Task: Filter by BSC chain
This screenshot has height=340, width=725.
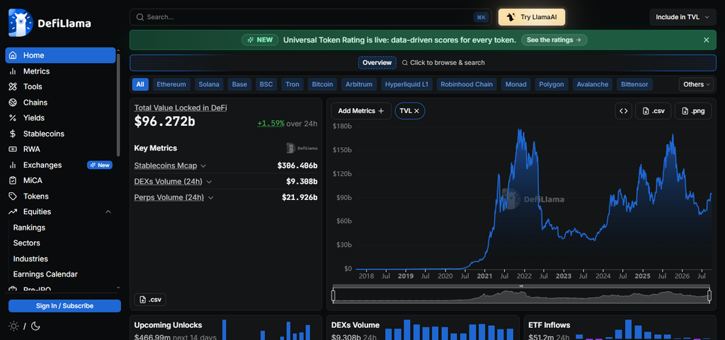Action: pyautogui.click(x=266, y=84)
